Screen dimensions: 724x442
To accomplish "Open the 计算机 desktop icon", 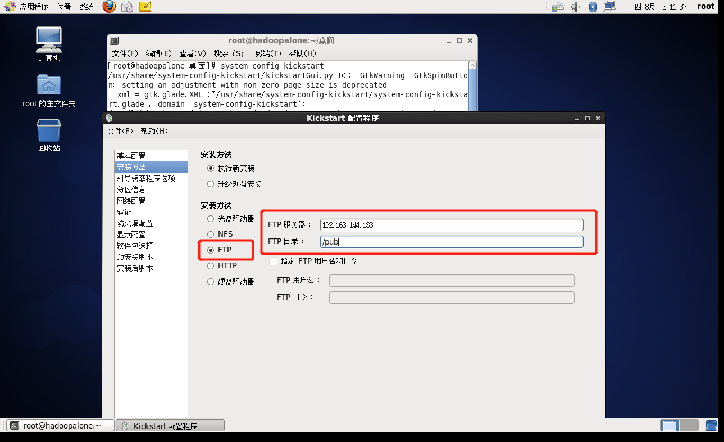I will 49,44.
